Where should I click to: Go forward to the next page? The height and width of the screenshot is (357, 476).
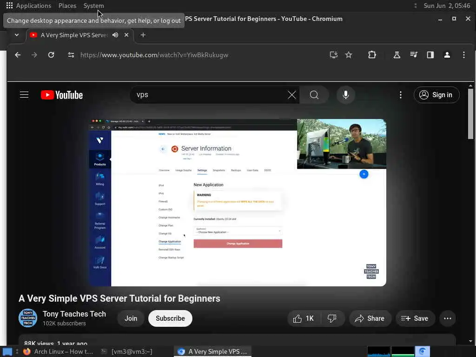tap(34, 55)
